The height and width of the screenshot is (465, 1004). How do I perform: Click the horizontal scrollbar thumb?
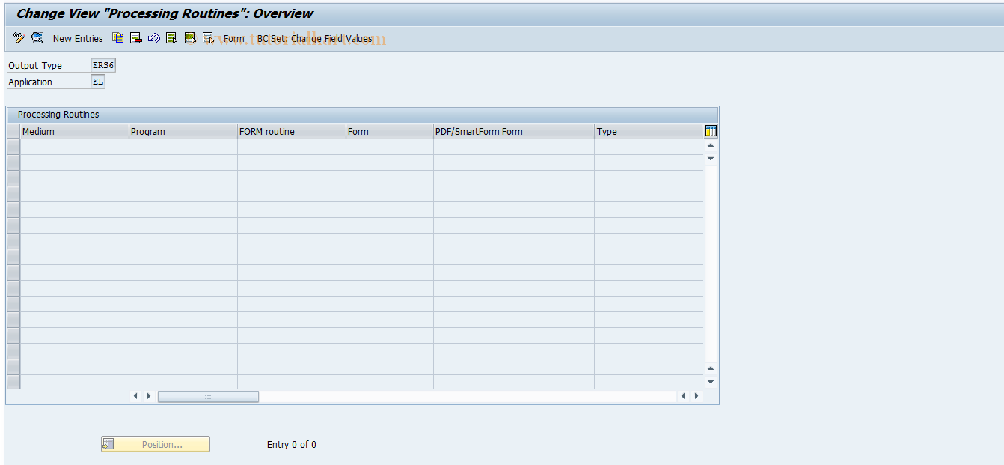[208, 396]
